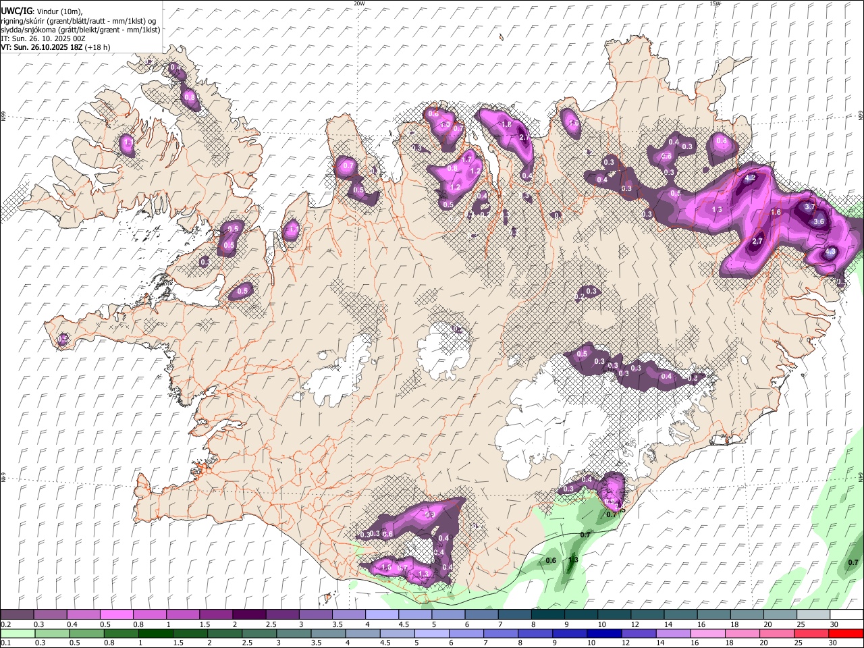Viewport: 864px width, 648px height.
Task: Click the '20W' longitude label
Action: pyautogui.click(x=359, y=3)
